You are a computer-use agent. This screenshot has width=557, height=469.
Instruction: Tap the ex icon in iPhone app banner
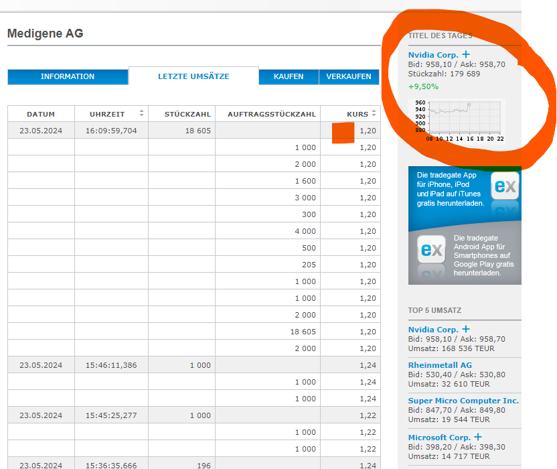(x=505, y=186)
